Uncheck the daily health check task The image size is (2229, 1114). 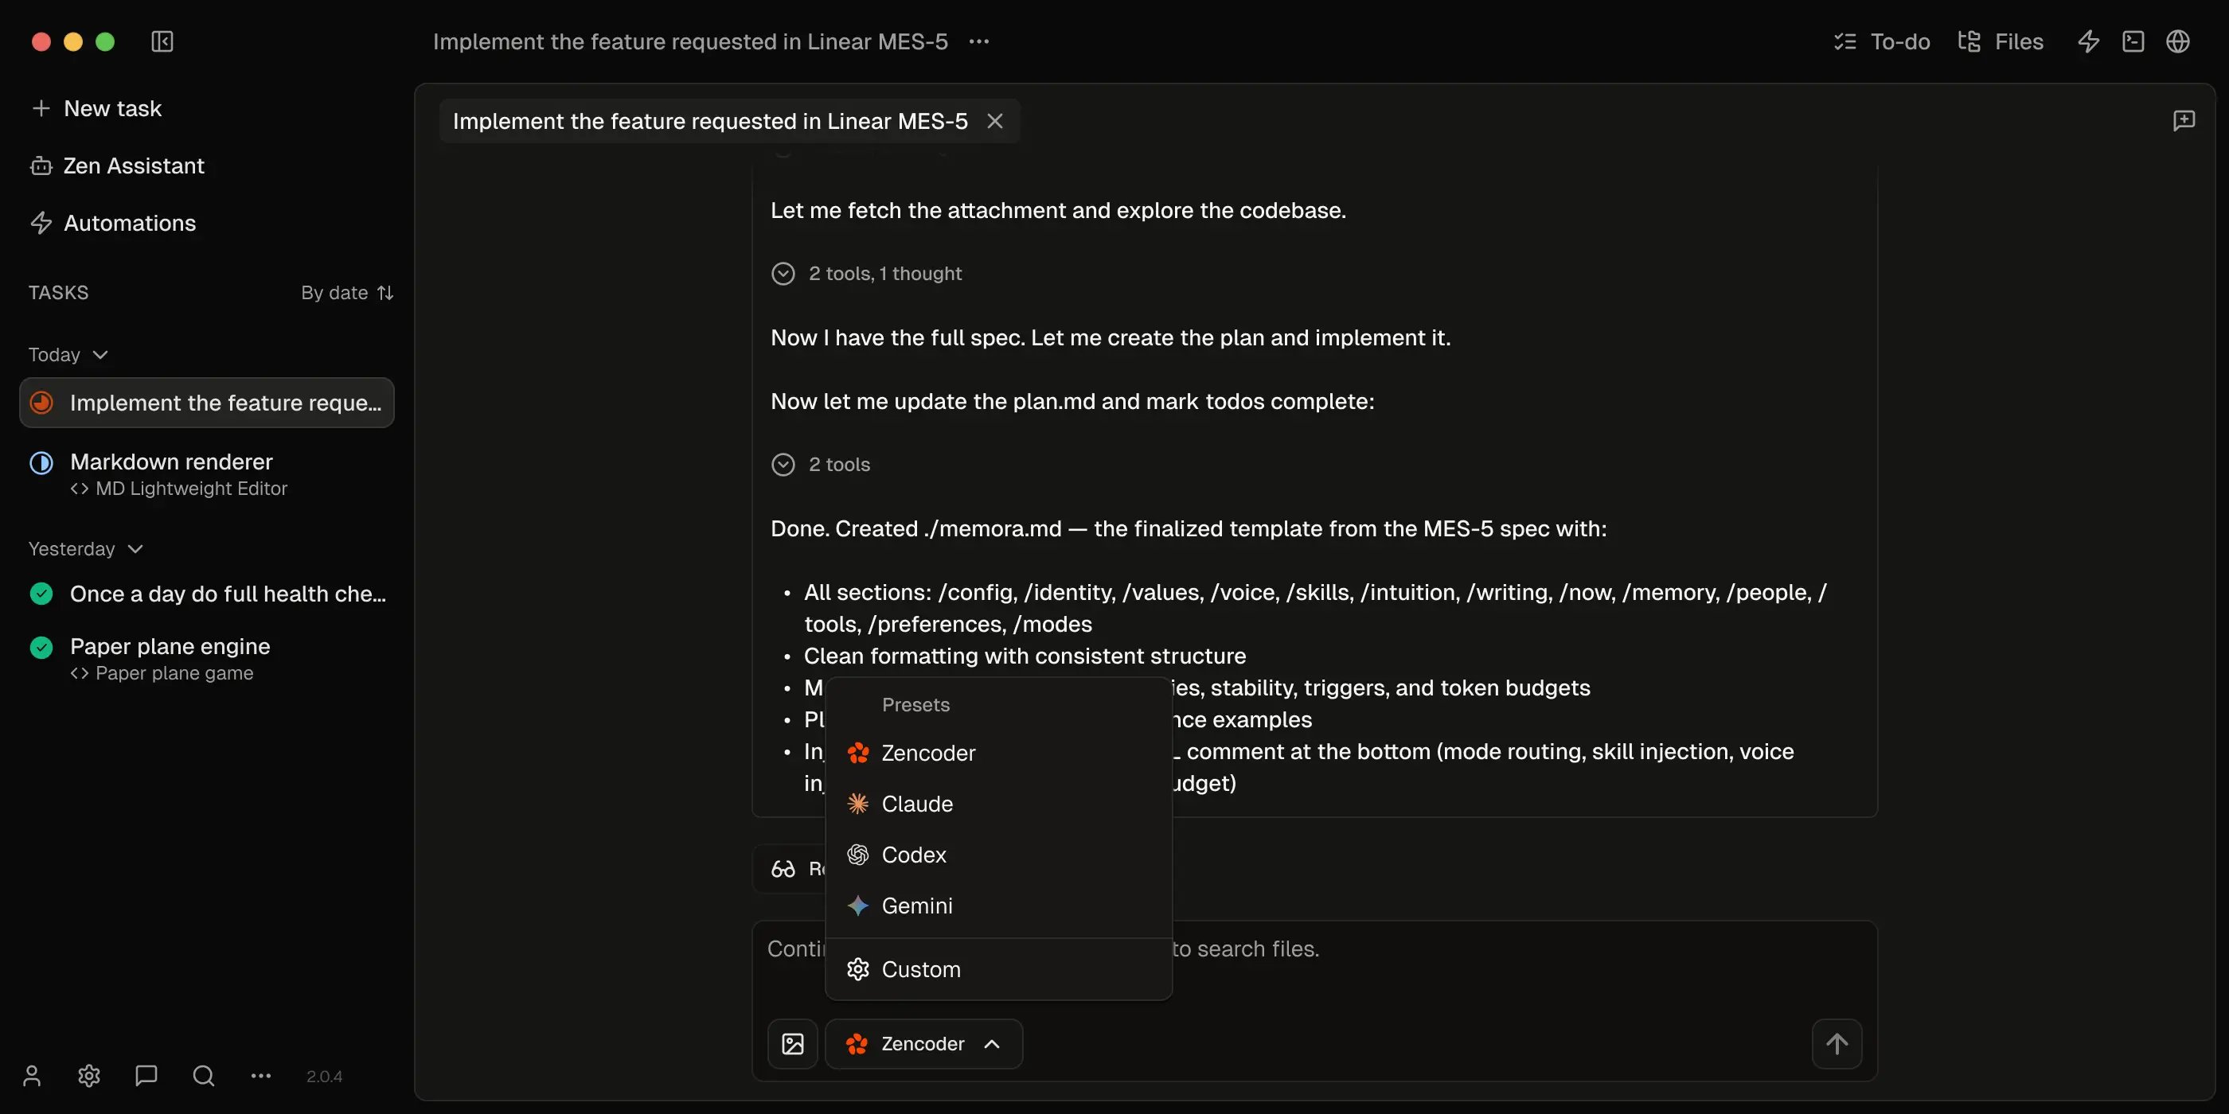[41, 593]
